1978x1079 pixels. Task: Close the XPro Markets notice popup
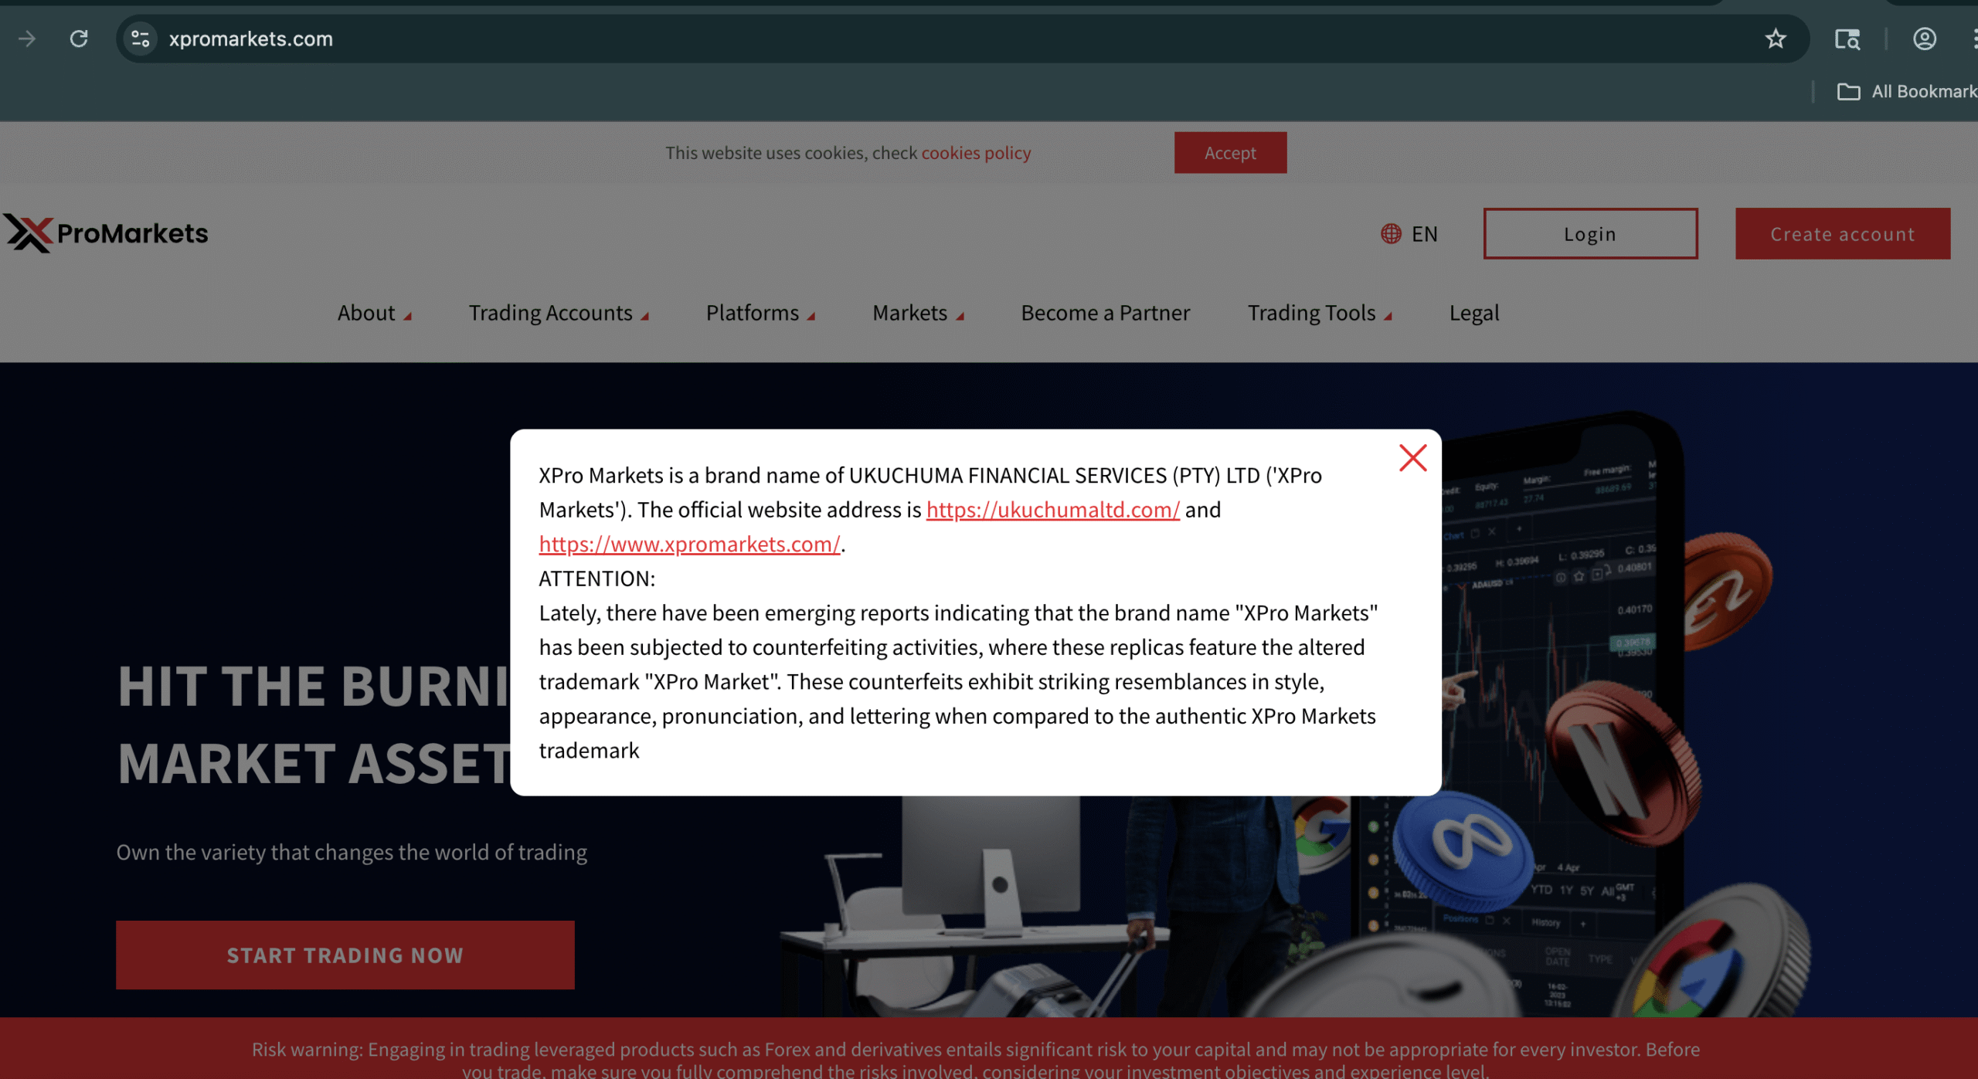(1412, 458)
